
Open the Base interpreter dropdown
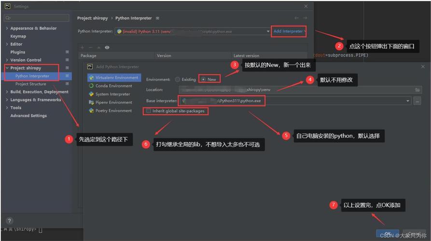[408, 101]
